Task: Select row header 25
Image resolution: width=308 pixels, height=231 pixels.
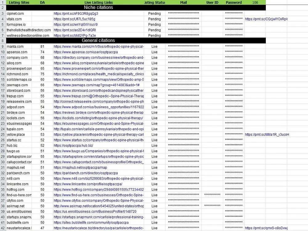Action: coord(3,135)
